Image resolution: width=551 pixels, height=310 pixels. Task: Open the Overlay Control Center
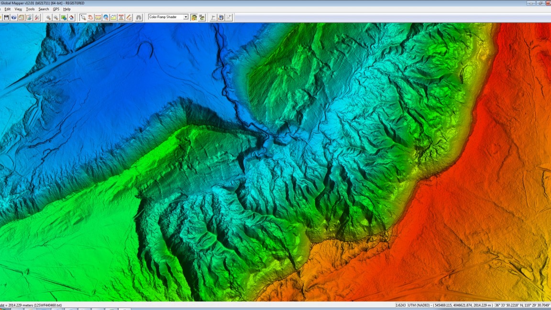pos(21,17)
